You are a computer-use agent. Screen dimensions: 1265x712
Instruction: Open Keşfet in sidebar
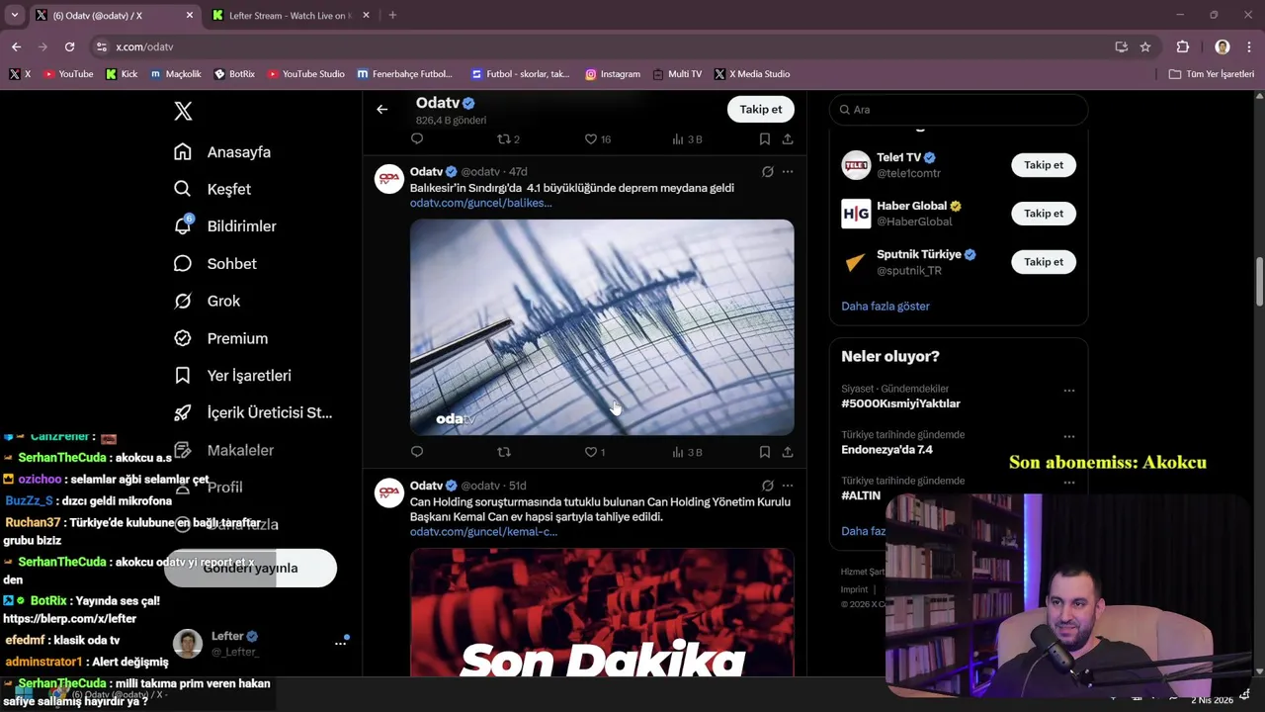(212, 189)
